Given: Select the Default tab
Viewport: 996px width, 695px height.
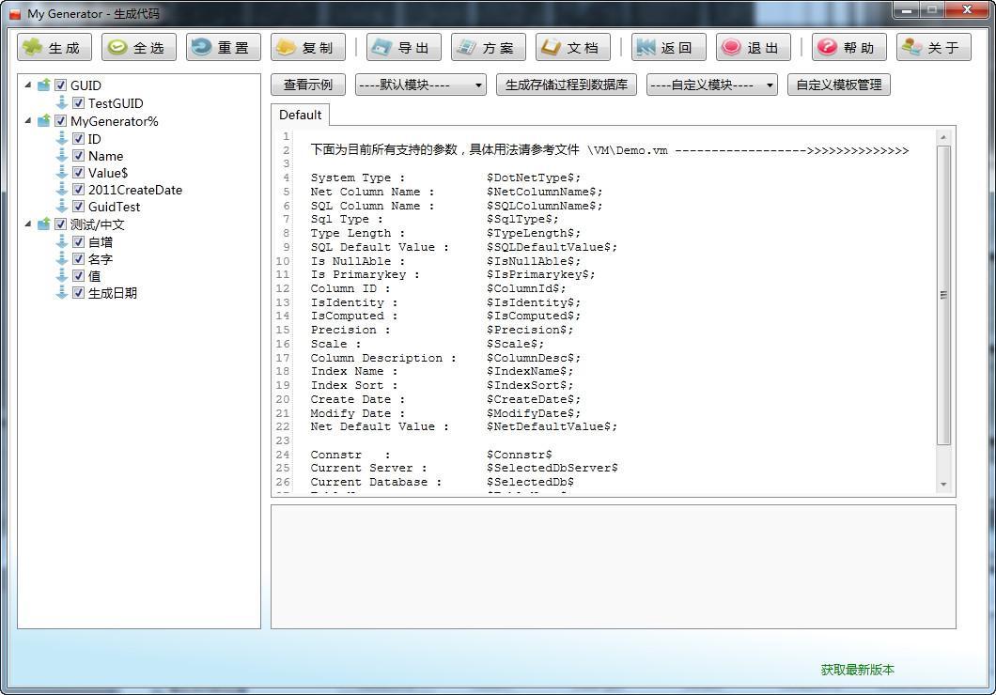Looking at the screenshot, I should click(x=300, y=115).
